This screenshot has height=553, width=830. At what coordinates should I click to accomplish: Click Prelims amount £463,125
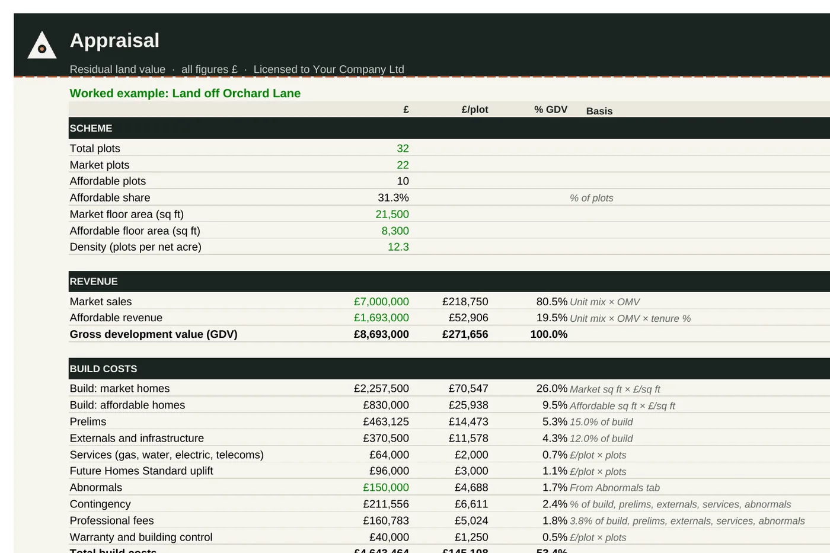(386, 422)
